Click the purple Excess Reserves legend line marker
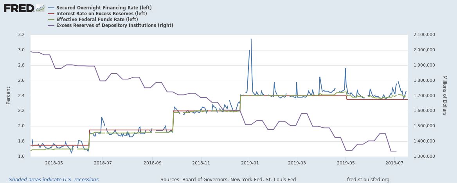Viewport: 457px width, 184px height. pyautogui.click(x=51, y=25)
